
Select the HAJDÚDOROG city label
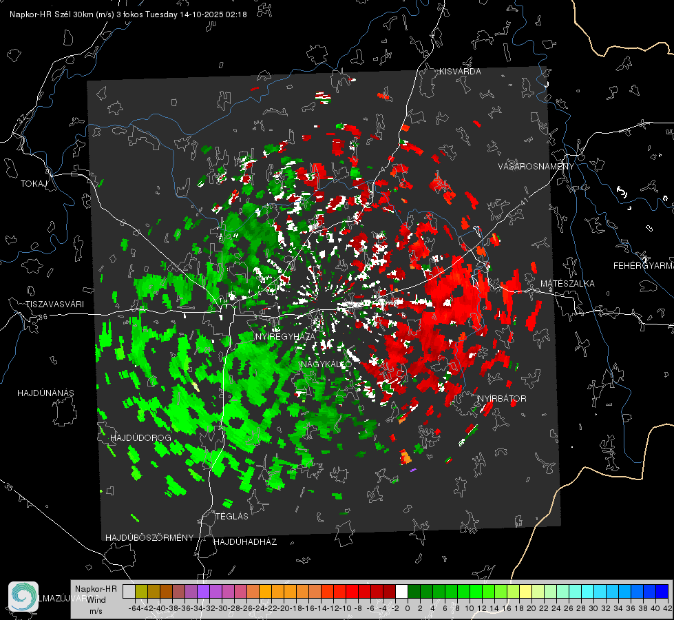pos(140,437)
